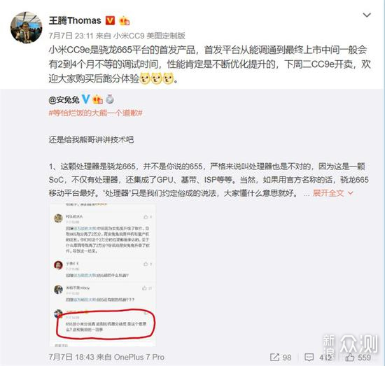This screenshot has width=385, height=366.
Task: Click the repost icon showing 98
Action: [274, 357]
